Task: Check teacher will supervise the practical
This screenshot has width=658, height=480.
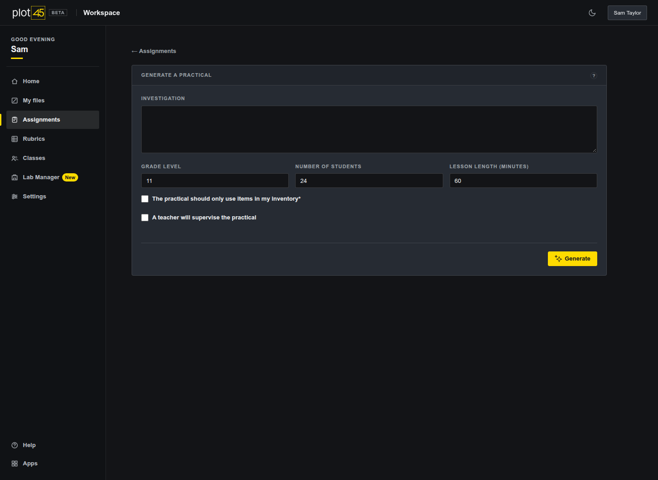Action: pyautogui.click(x=145, y=218)
